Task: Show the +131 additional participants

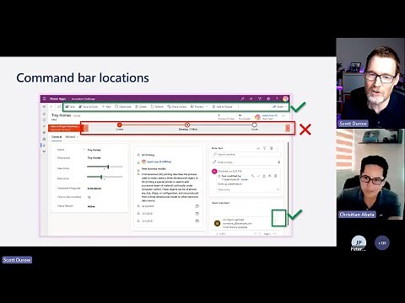Action: (x=382, y=243)
